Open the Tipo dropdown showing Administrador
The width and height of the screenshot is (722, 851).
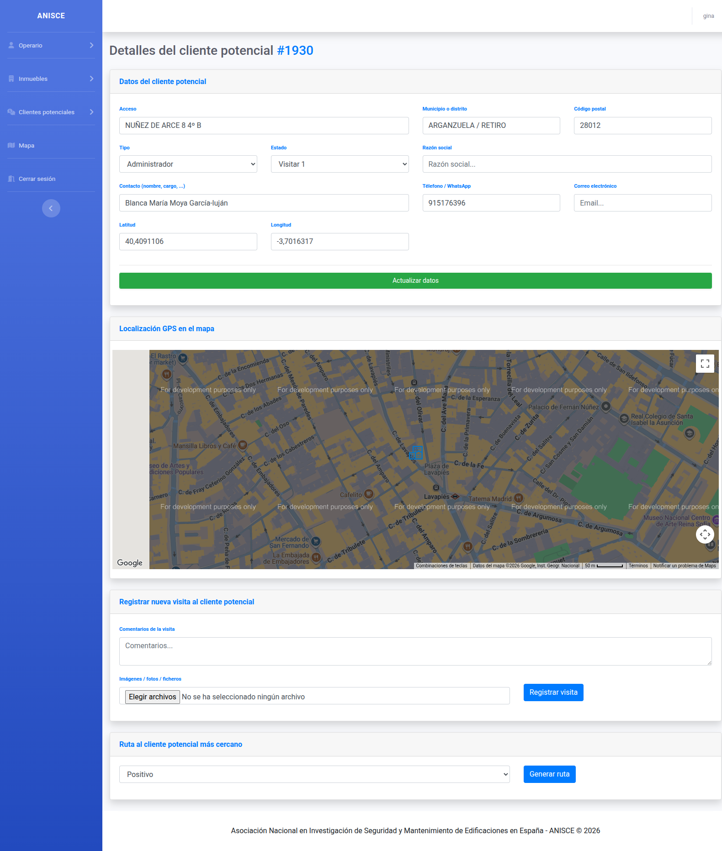coord(188,164)
